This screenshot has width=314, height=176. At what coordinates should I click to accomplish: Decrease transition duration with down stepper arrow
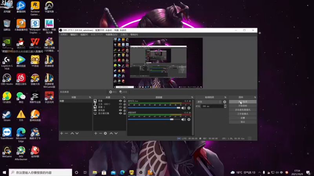pos(225,107)
